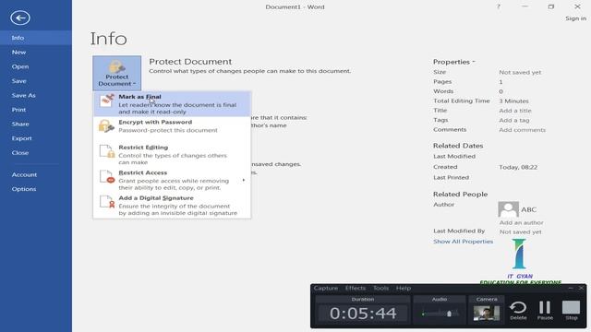Pause the screen recording

[545, 311]
